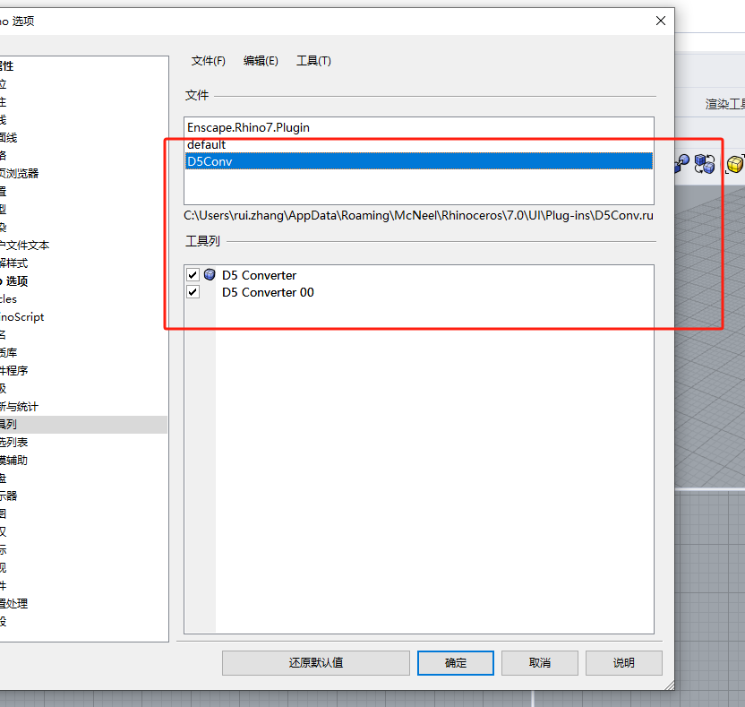Select the default toolbar file entry
Screen dimensions: 745x707
click(418, 144)
